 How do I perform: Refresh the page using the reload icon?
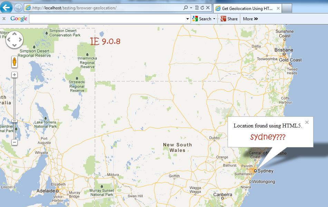[x=202, y=8]
